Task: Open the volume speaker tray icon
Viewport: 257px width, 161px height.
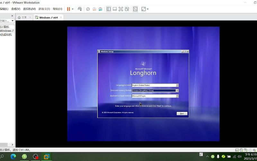Action: [x=240, y=156]
